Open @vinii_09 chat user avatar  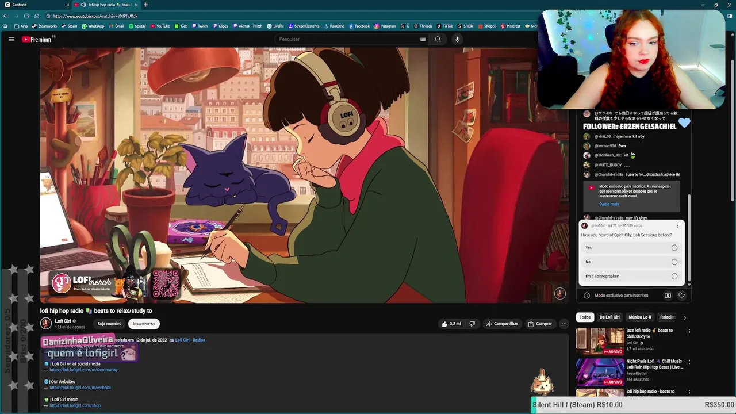pyautogui.click(x=586, y=137)
